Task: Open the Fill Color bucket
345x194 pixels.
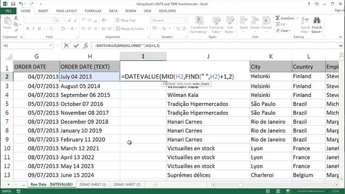Action: pyautogui.click(x=63, y=29)
